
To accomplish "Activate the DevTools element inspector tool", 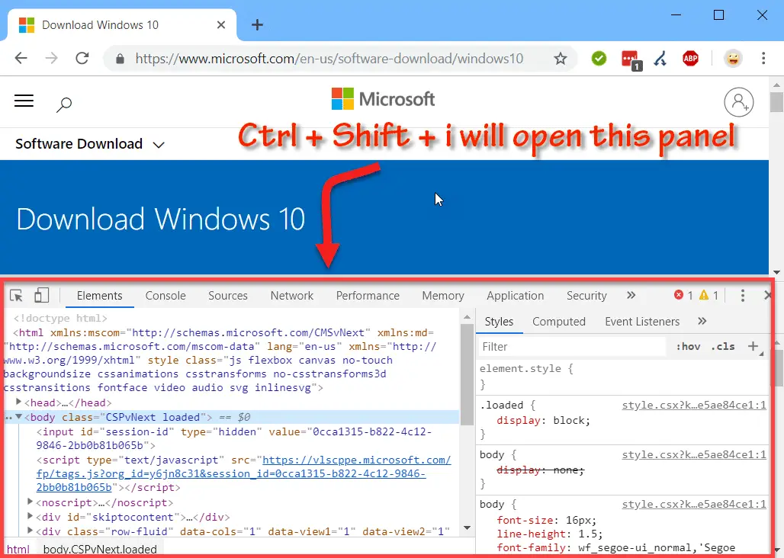I will pyautogui.click(x=17, y=296).
